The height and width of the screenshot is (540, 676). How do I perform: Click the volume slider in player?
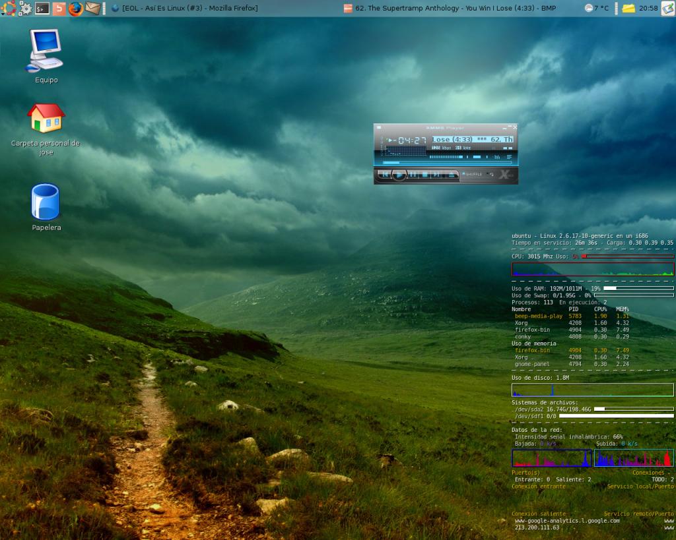point(446,157)
